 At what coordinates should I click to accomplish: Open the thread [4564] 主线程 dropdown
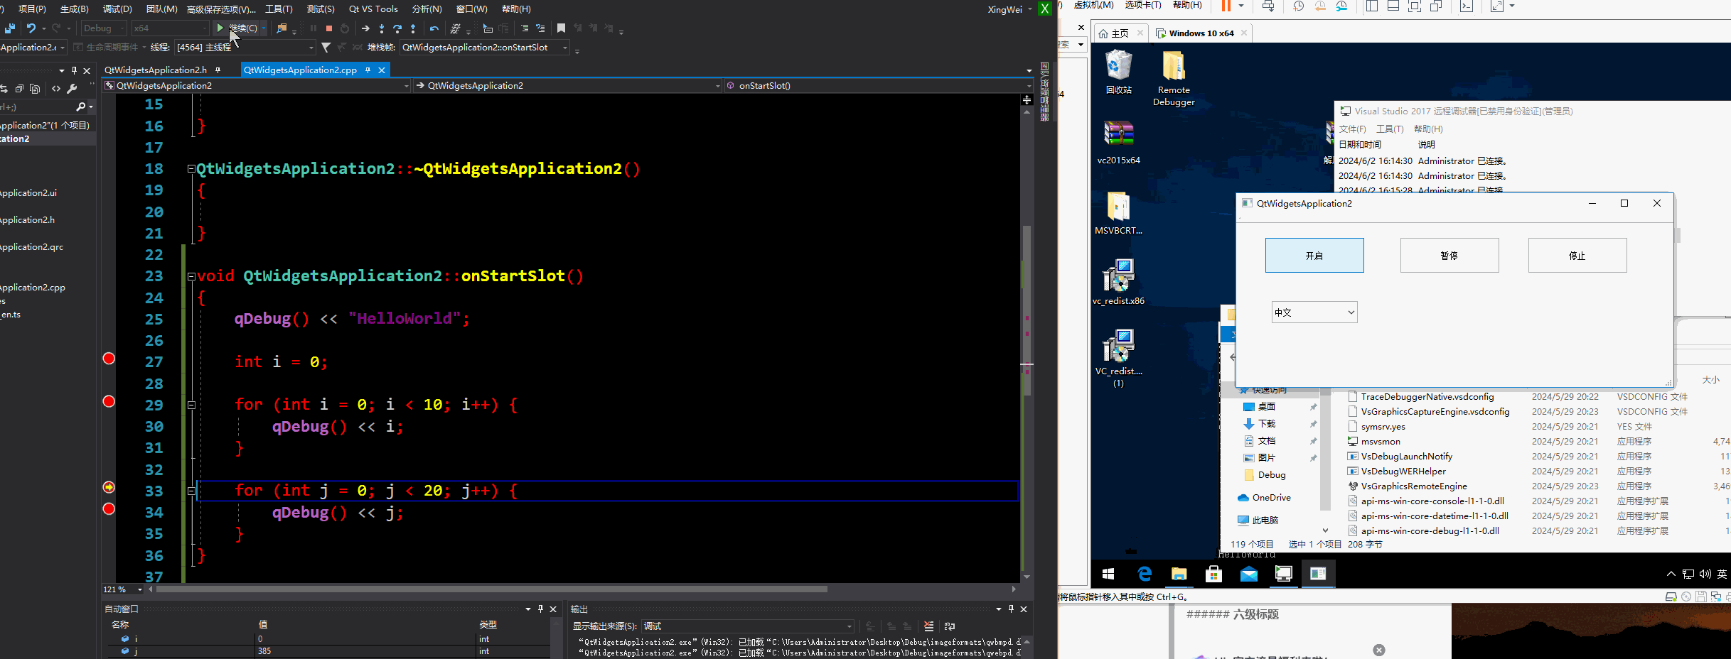click(245, 48)
